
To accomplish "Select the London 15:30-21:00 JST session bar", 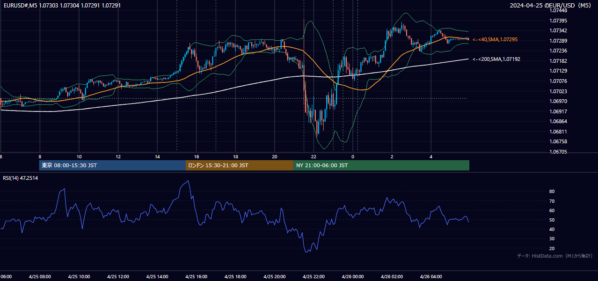I will click(240, 165).
